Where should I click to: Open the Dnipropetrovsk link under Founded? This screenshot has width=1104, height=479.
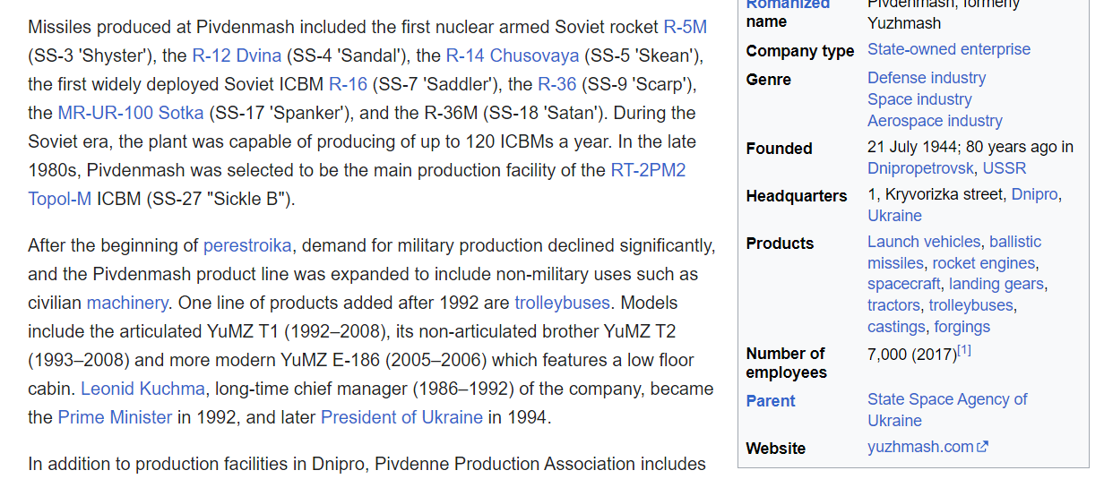921,168
